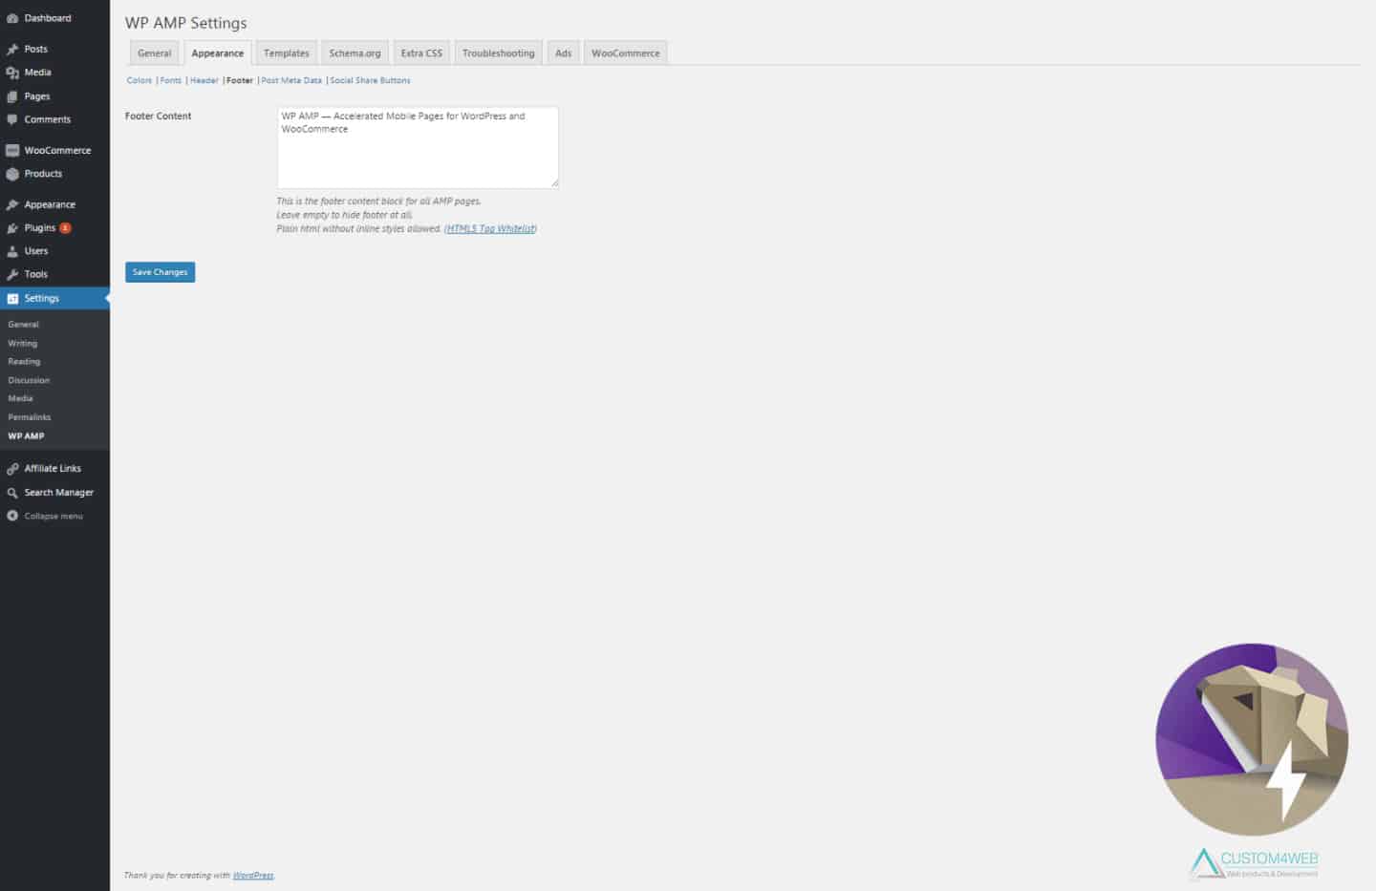
Task: Open the Templates tab
Action: point(287,53)
